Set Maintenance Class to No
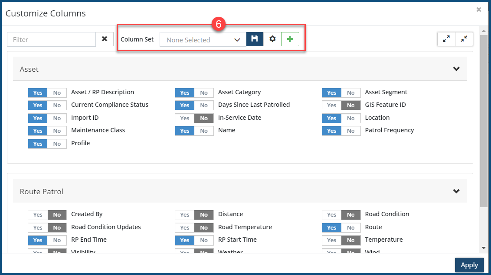The image size is (491, 275). click(57, 131)
